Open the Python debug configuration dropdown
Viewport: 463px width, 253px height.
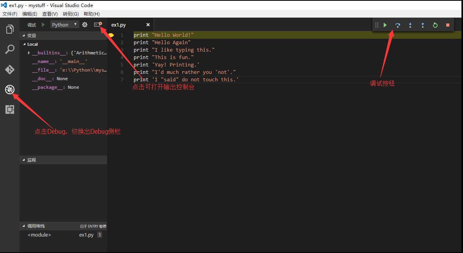[65, 25]
